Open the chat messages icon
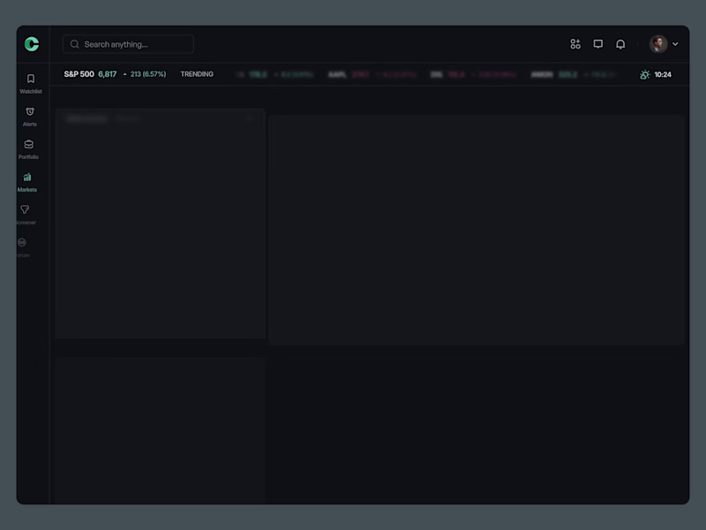This screenshot has width=706, height=530. point(598,44)
